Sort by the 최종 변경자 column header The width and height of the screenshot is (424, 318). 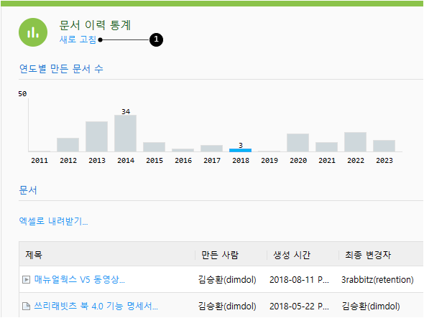(368, 255)
